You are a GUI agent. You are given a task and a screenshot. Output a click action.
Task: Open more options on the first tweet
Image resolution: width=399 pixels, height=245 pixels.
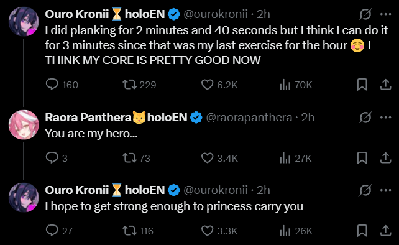pos(386,14)
